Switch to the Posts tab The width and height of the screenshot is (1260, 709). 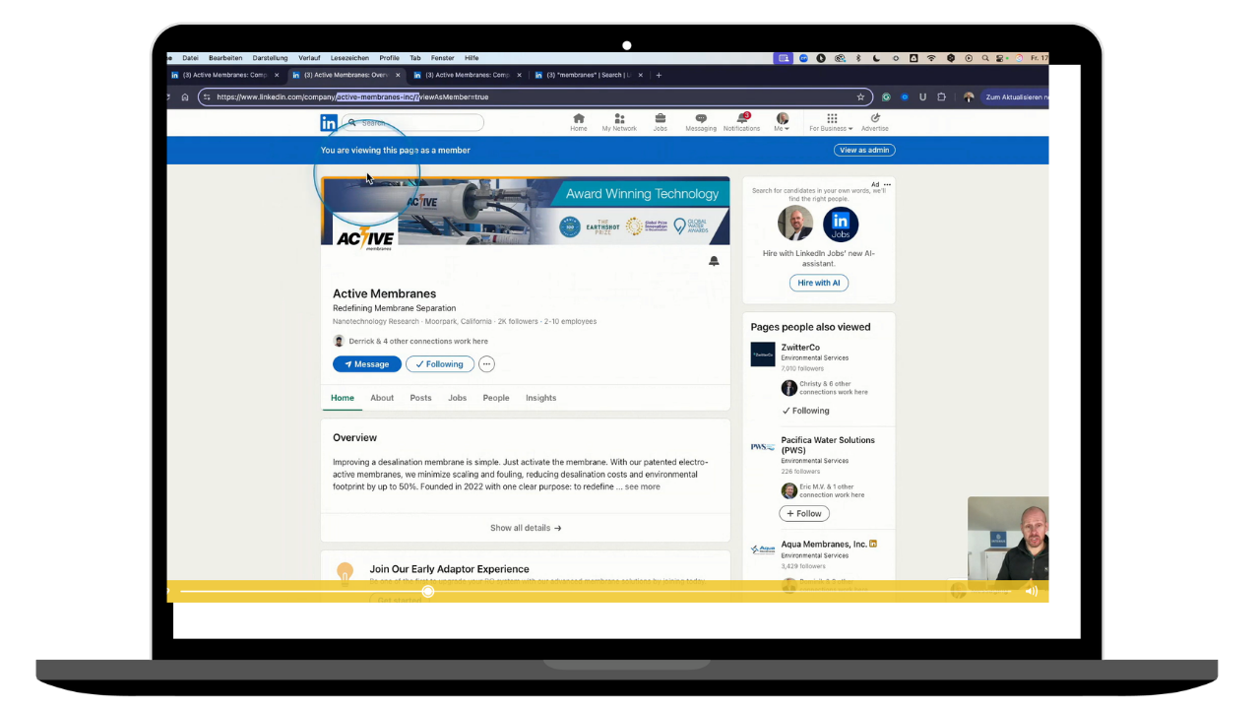(x=420, y=398)
